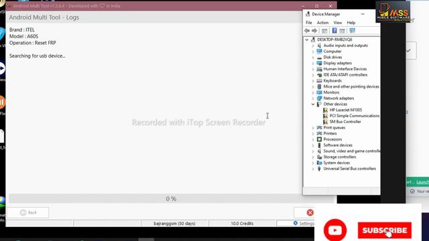Viewport: 429px width, 241px height.
Task: Expand the Sound, video and game controllers arrow
Action: pos(313,151)
